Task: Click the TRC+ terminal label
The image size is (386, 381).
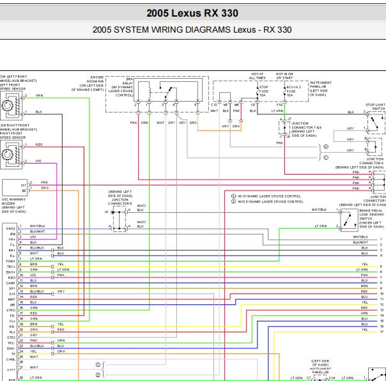Action: point(11,267)
